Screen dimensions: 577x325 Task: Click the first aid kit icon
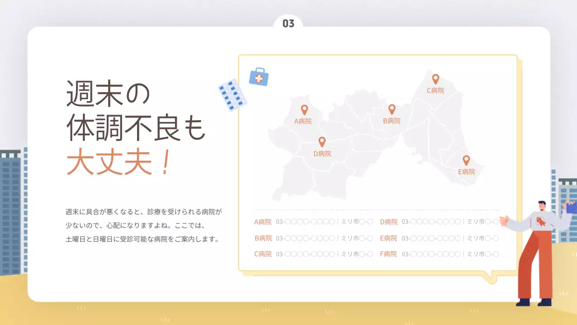pyautogui.click(x=259, y=78)
